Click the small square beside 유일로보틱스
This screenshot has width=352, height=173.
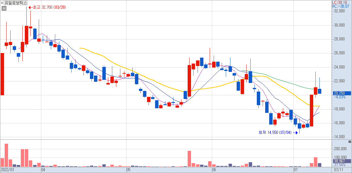[x=2, y=3]
